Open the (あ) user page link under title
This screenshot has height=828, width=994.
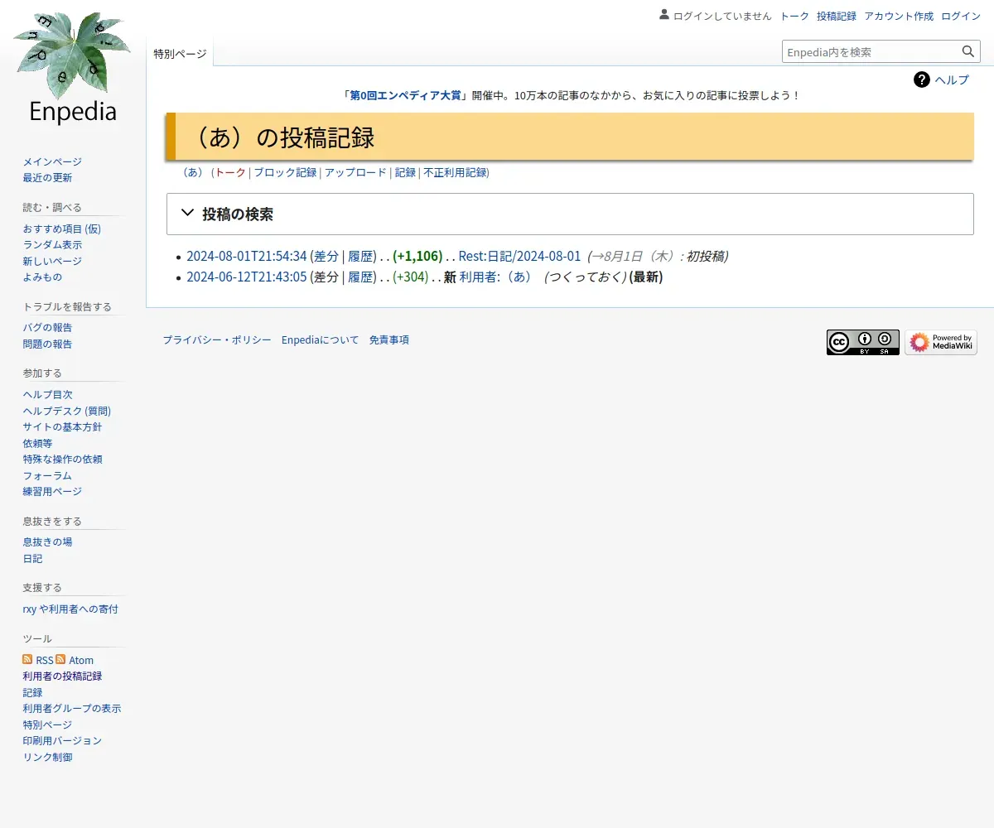[192, 172]
